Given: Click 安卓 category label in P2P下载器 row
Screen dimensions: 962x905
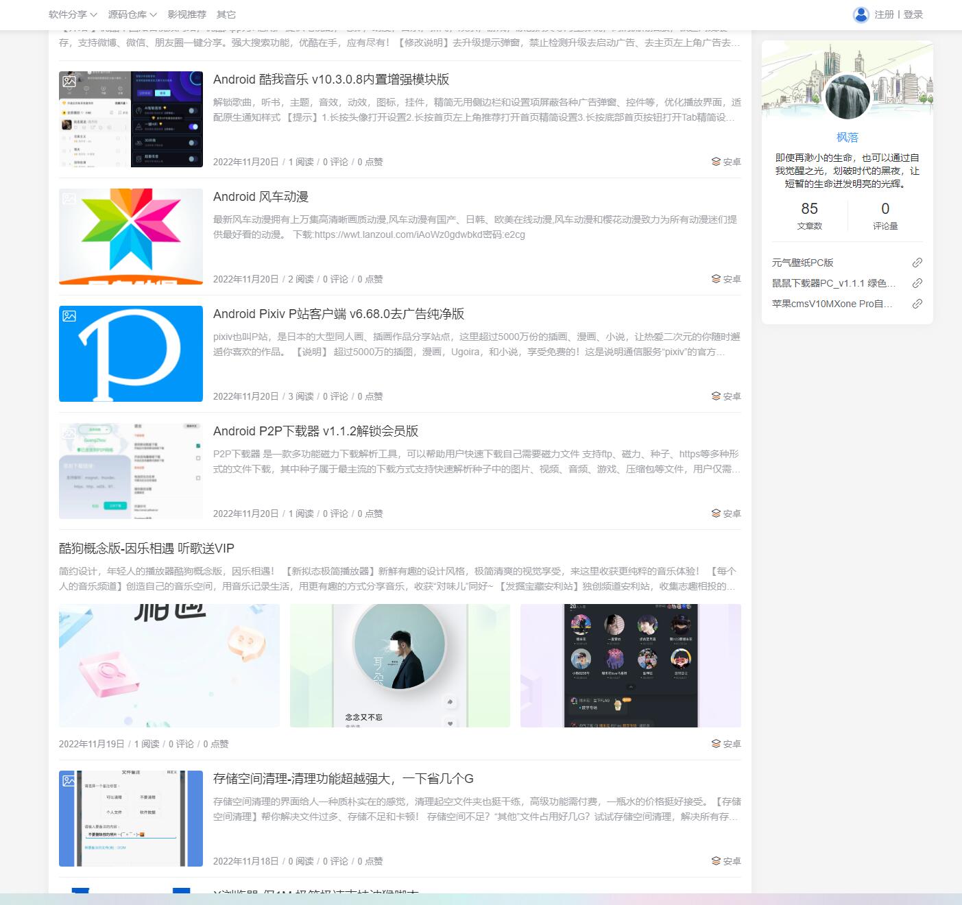Looking at the screenshot, I should [732, 514].
